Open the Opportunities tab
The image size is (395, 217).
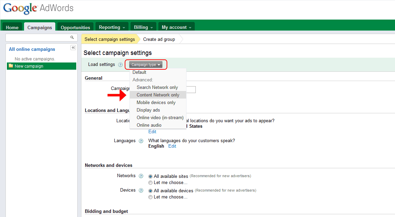(75, 27)
